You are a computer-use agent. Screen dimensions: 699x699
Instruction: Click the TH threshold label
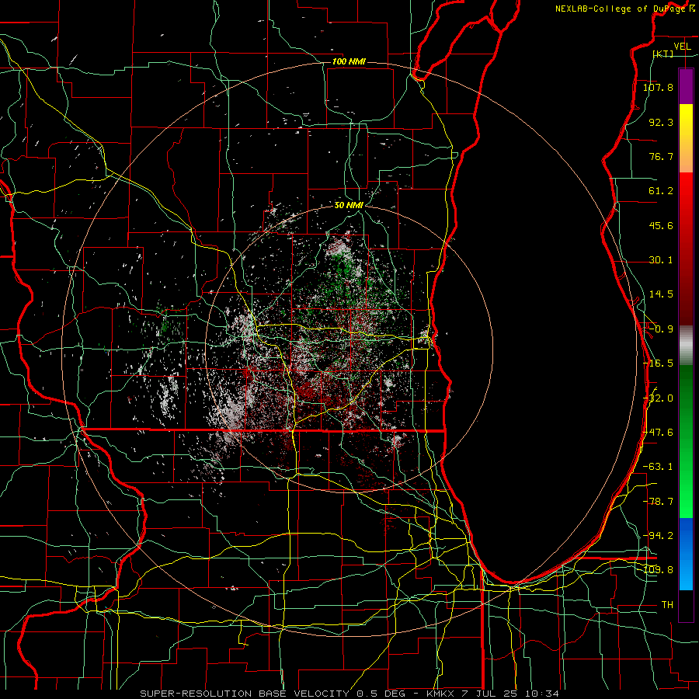pos(667,605)
